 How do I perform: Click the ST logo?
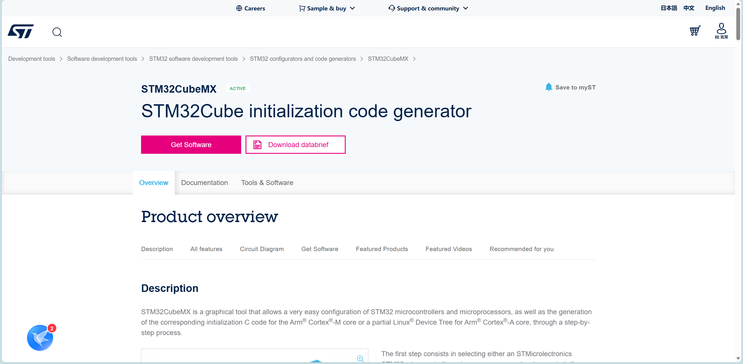21,31
